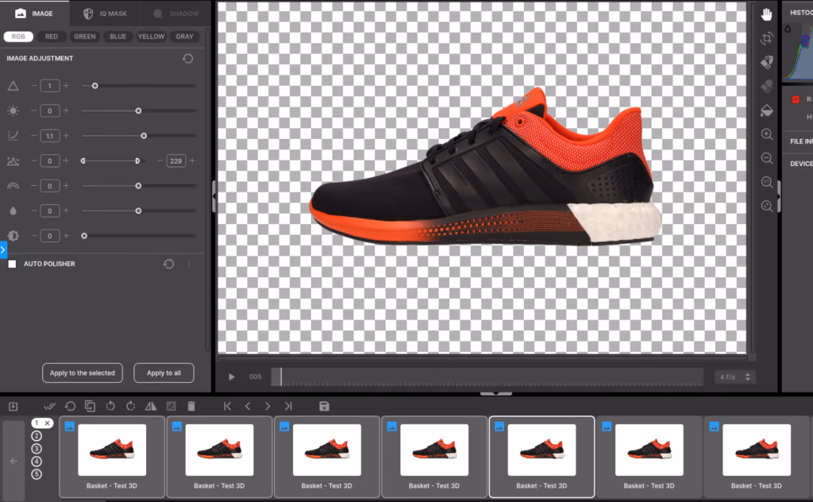Viewport: 813px width, 502px height.
Task: Decrease the brightness value with minus
Action: pyautogui.click(x=33, y=110)
